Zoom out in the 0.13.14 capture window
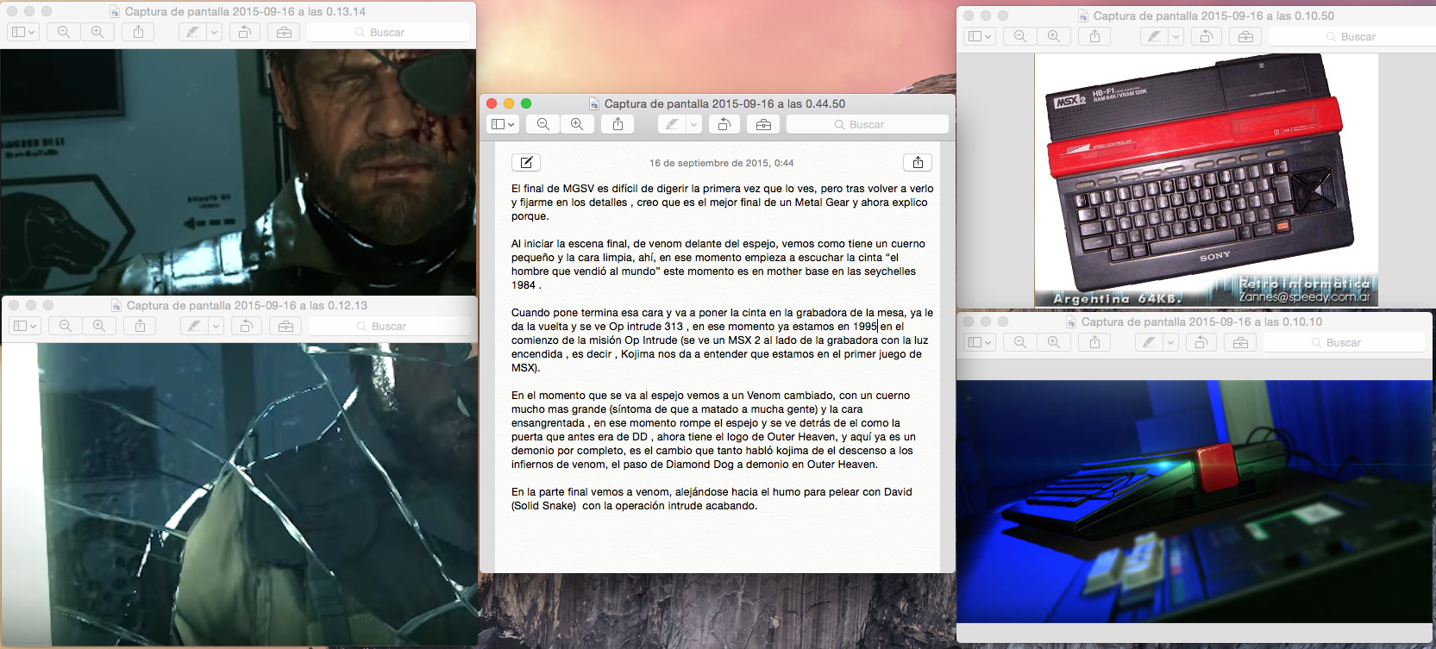Image resolution: width=1436 pixels, height=649 pixels. coord(63,32)
